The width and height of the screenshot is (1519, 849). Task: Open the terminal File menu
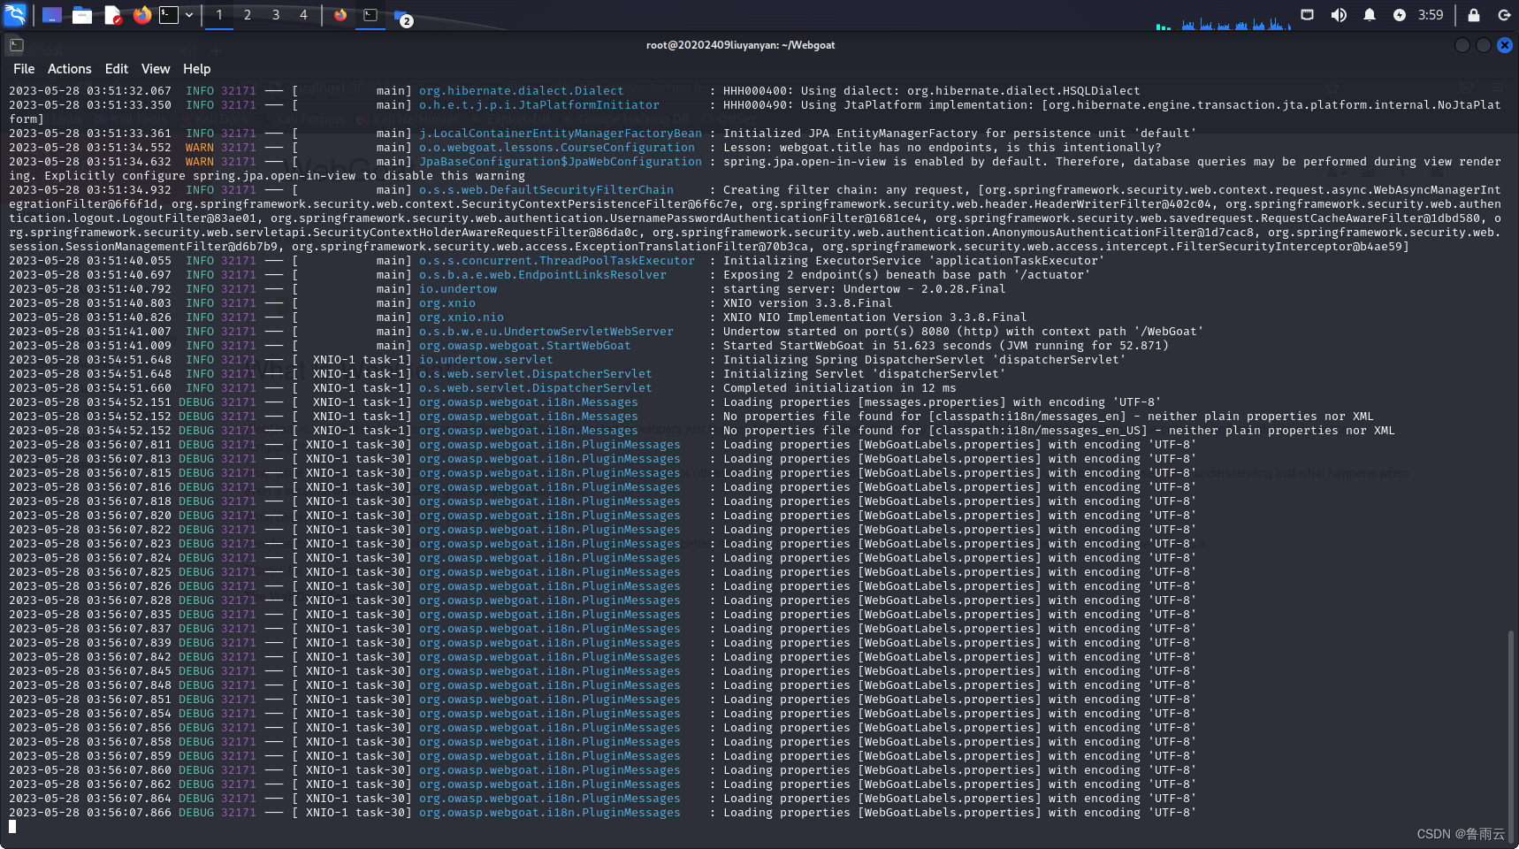pos(24,69)
